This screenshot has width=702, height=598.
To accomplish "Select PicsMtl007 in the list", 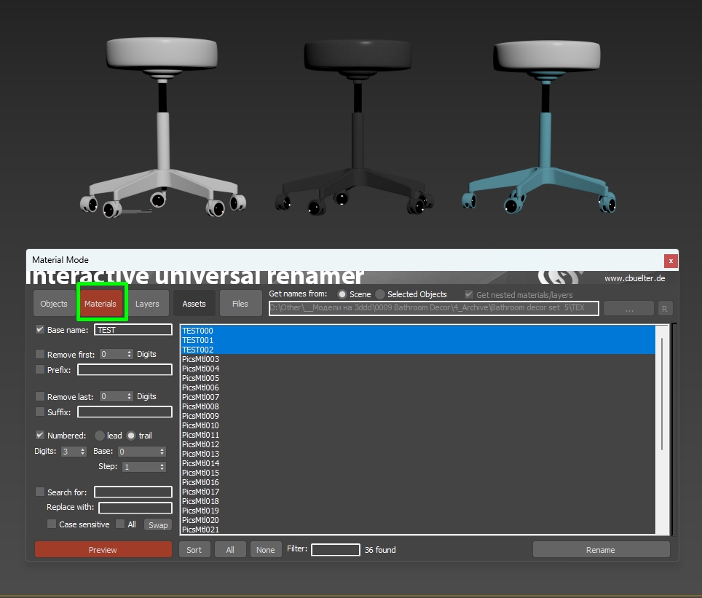I will (x=418, y=397).
